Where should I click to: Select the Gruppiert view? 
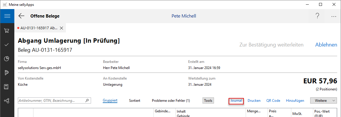coord(110,101)
